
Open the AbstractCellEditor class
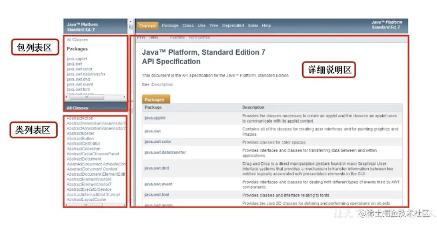[x=83, y=144]
